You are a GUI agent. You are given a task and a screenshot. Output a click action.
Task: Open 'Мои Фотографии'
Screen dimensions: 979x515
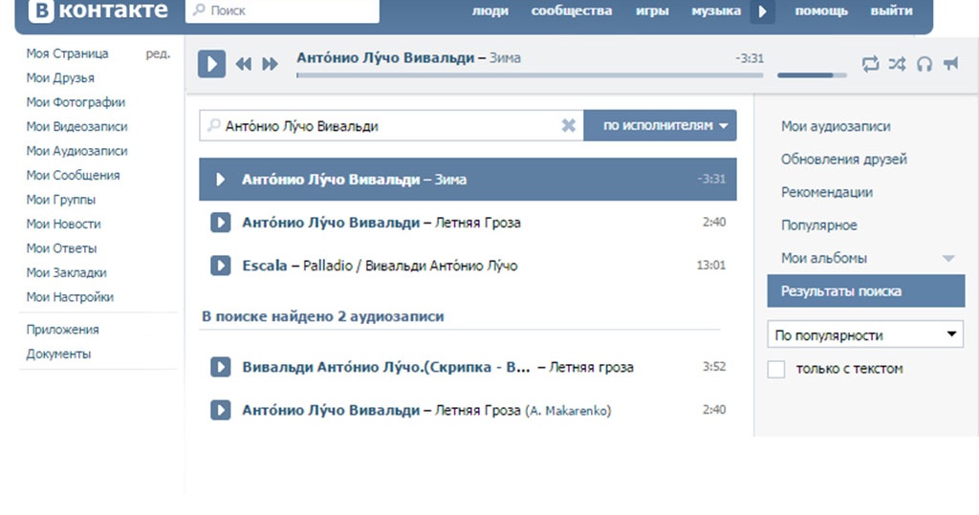[76, 102]
